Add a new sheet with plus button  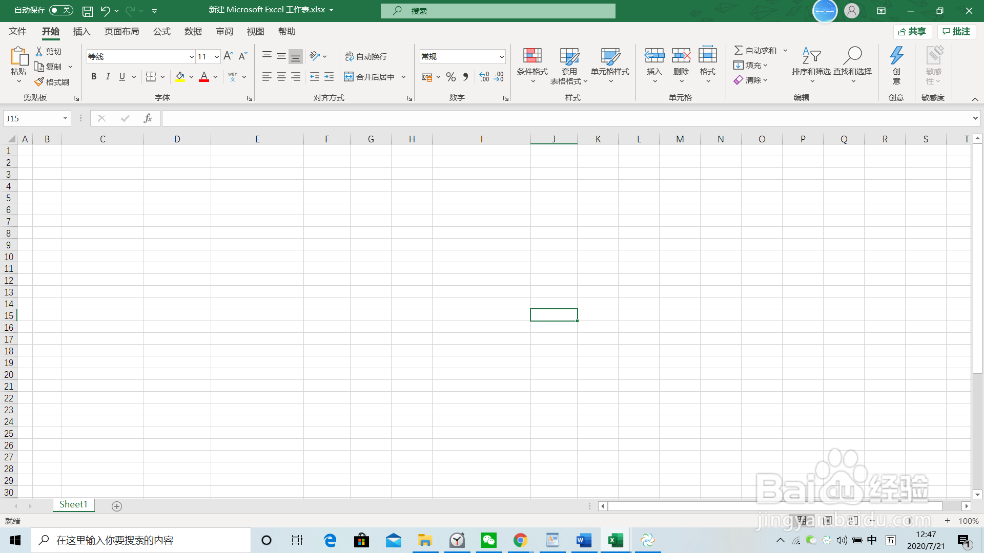[x=117, y=506]
